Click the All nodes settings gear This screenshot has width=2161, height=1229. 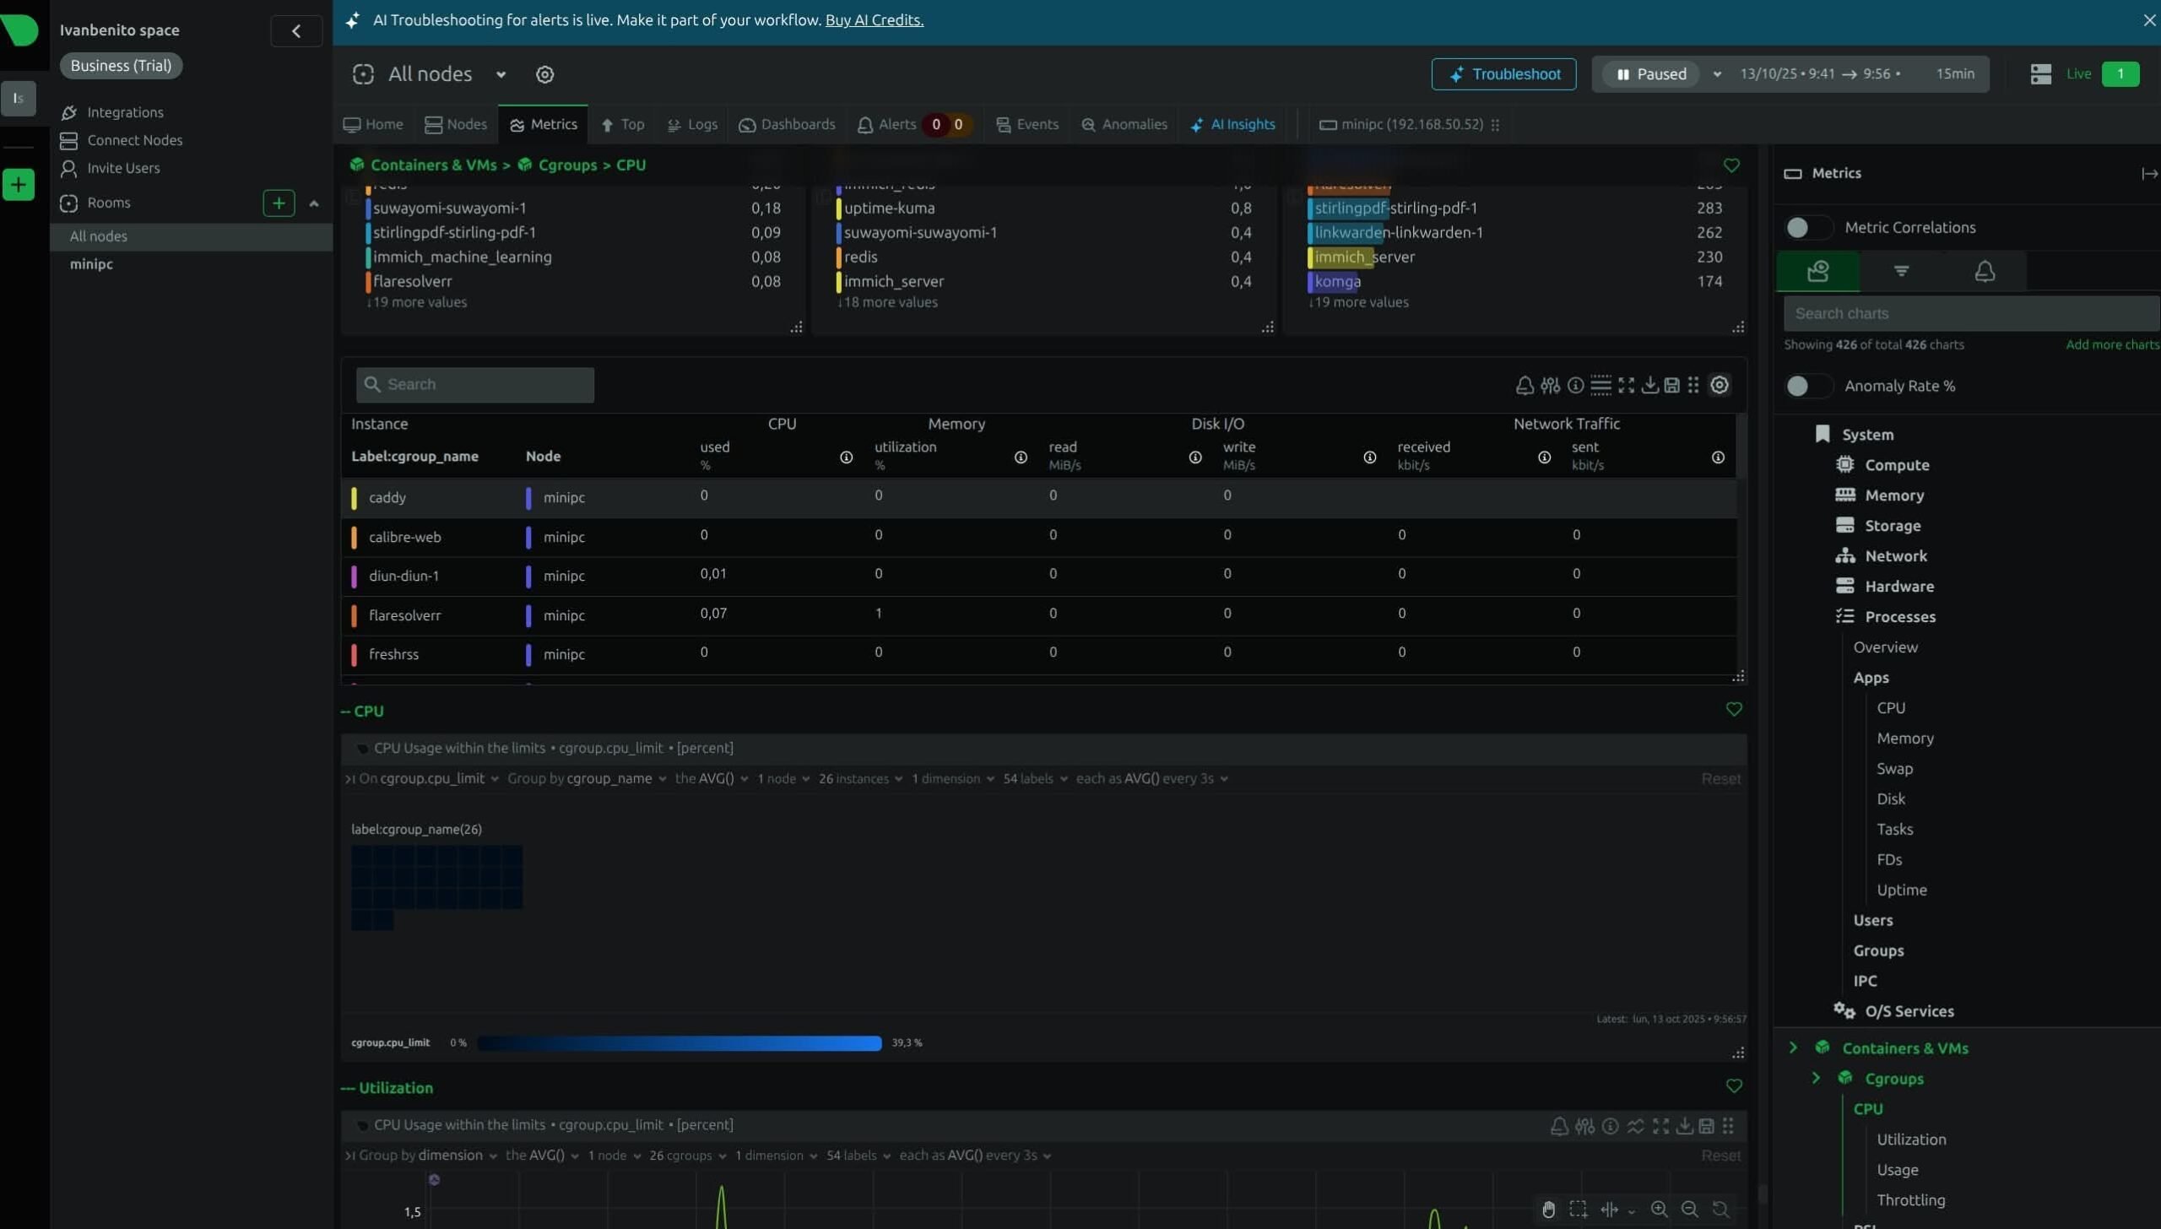544,74
